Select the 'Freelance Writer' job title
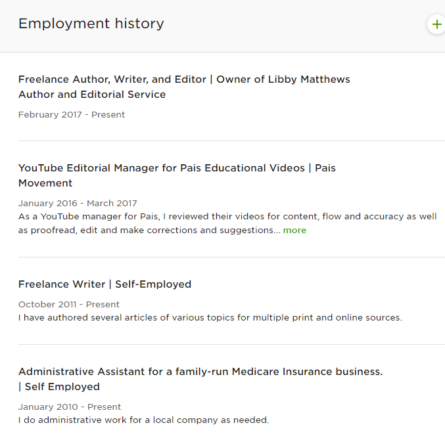Image resolution: width=445 pixels, height=442 pixels. coord(62,284)
